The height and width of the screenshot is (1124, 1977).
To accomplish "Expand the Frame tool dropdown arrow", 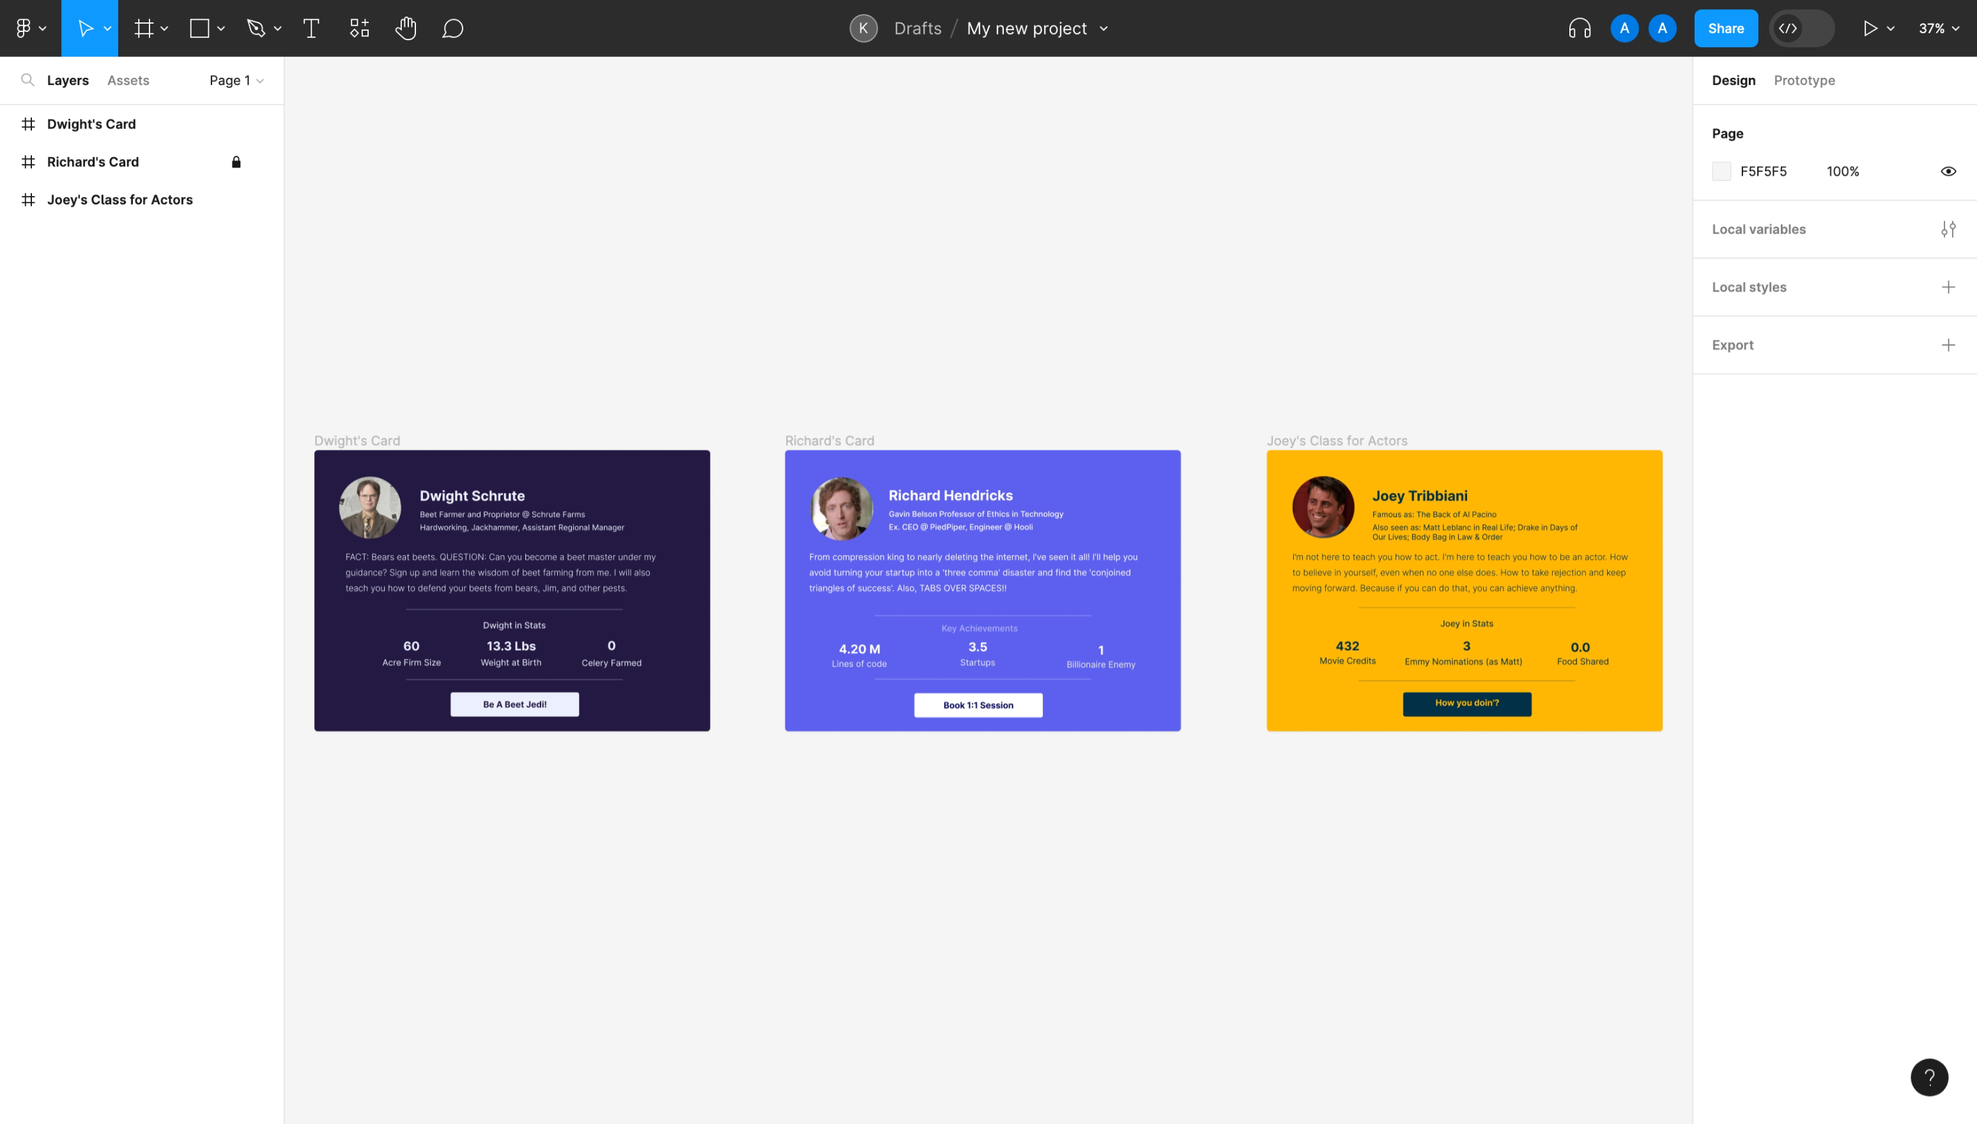I will (164, 29).
